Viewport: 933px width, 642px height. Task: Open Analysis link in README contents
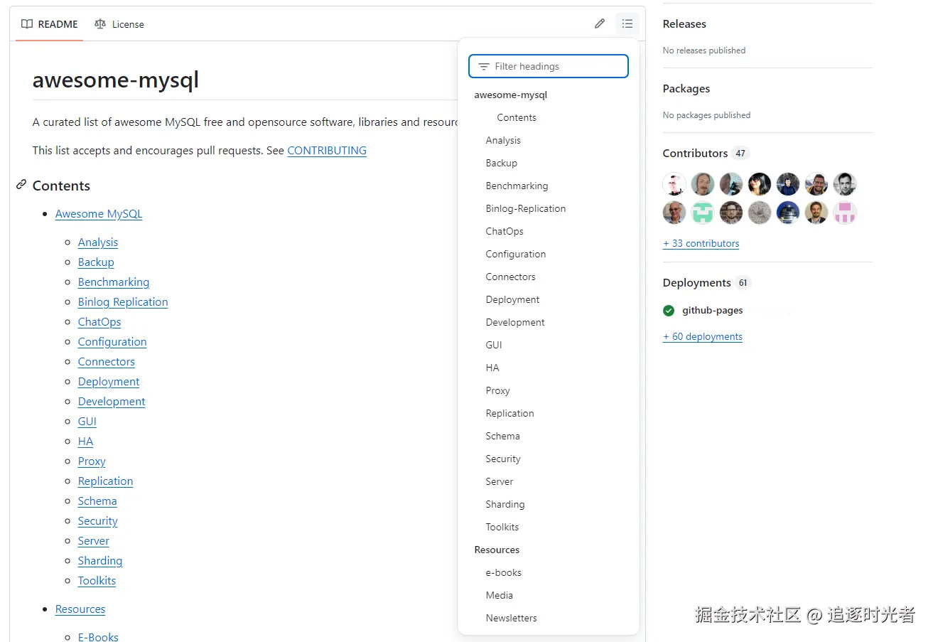pyautogui.click(x=98, y=242)
